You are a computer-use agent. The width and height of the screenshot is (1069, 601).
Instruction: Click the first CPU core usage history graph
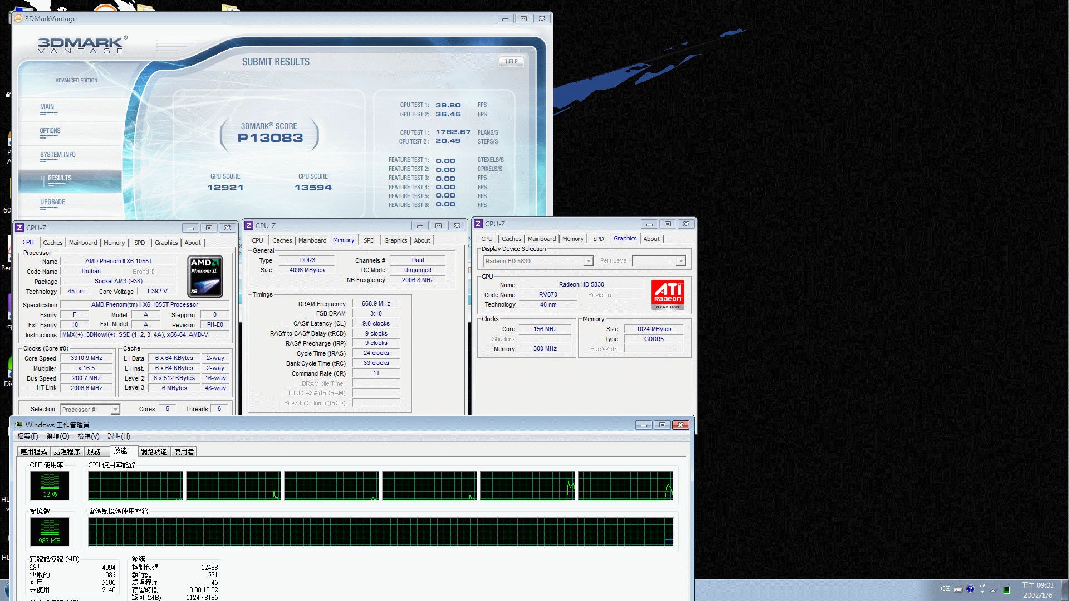pyautogui.click(x=135, y=486)
